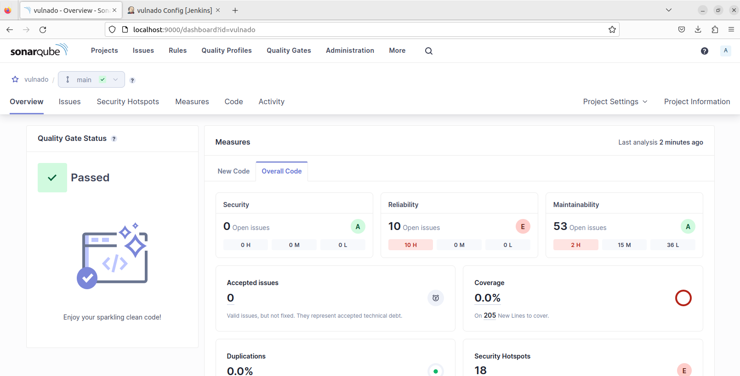Click the branch help question mark icon
This screenshot has width=740, height=376.
pyautogui.click(x=132, y=80)
